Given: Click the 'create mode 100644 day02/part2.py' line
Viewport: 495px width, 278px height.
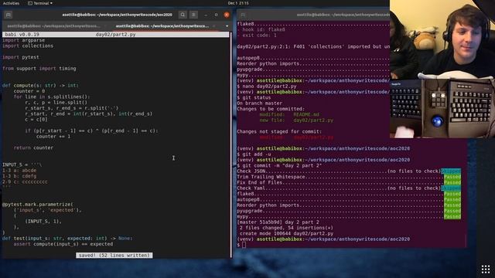Looking at the screenshot, I should (286, 233).
